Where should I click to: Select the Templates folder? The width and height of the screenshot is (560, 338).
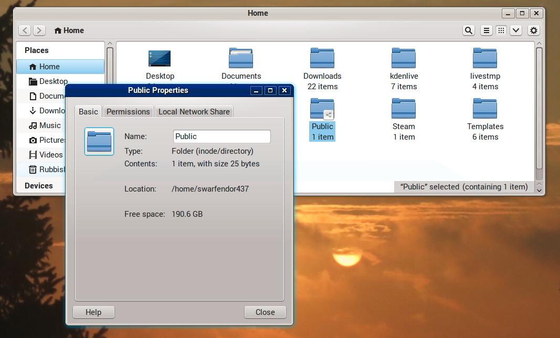tap(485, 109)
